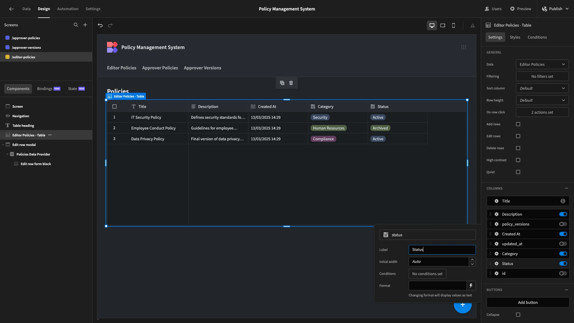The width and height of the screenshot is (574, 323).
Task: Delete component using the trash icon
Action: point(291,83)
